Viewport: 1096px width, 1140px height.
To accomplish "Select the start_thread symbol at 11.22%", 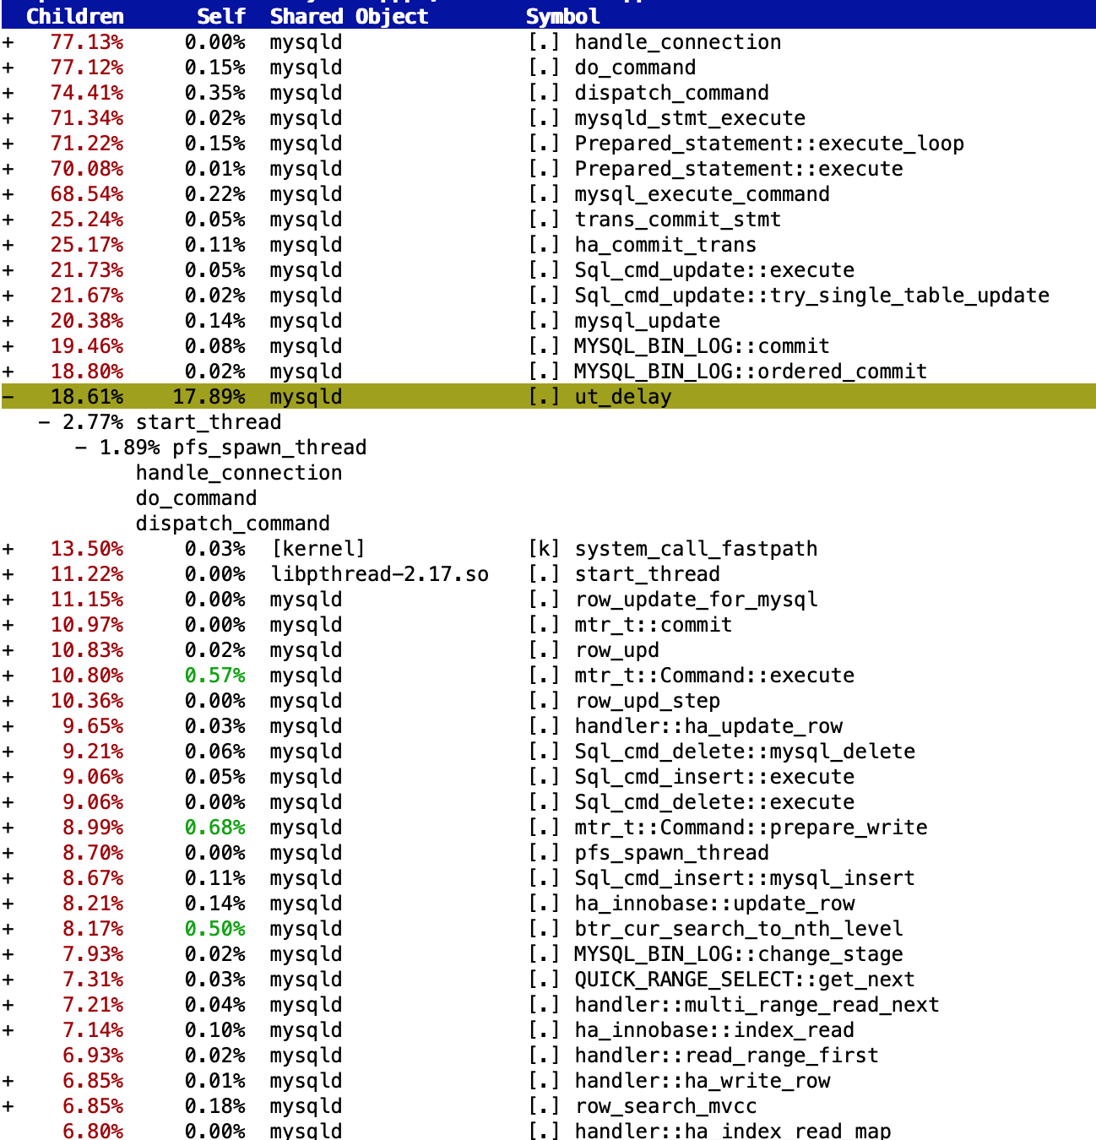I will pos(648,574).
